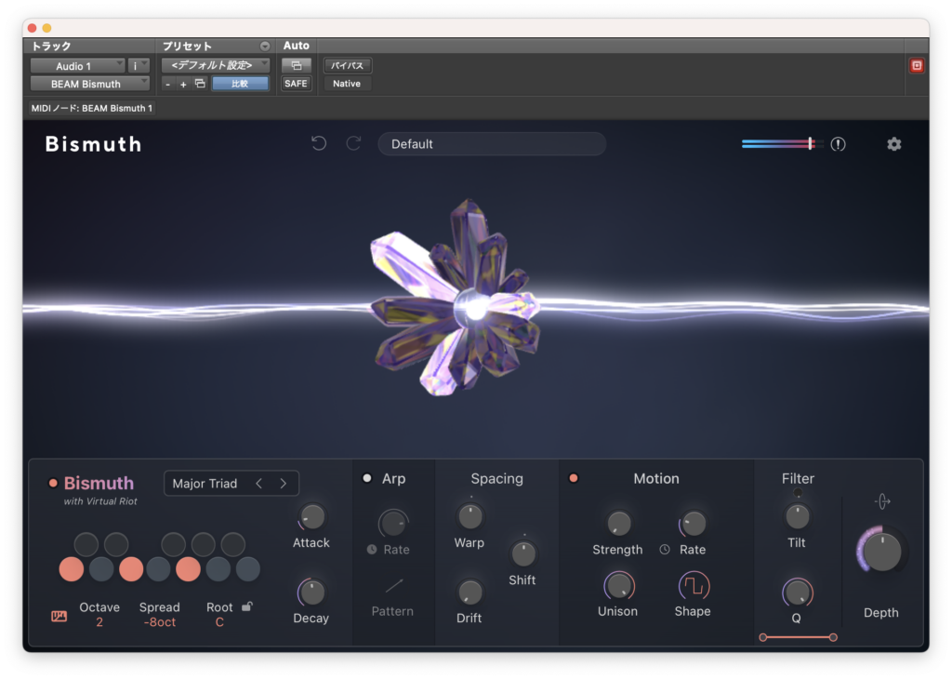
Task: Click the filter range slider right handle
Action: click(x=833, y=637)
